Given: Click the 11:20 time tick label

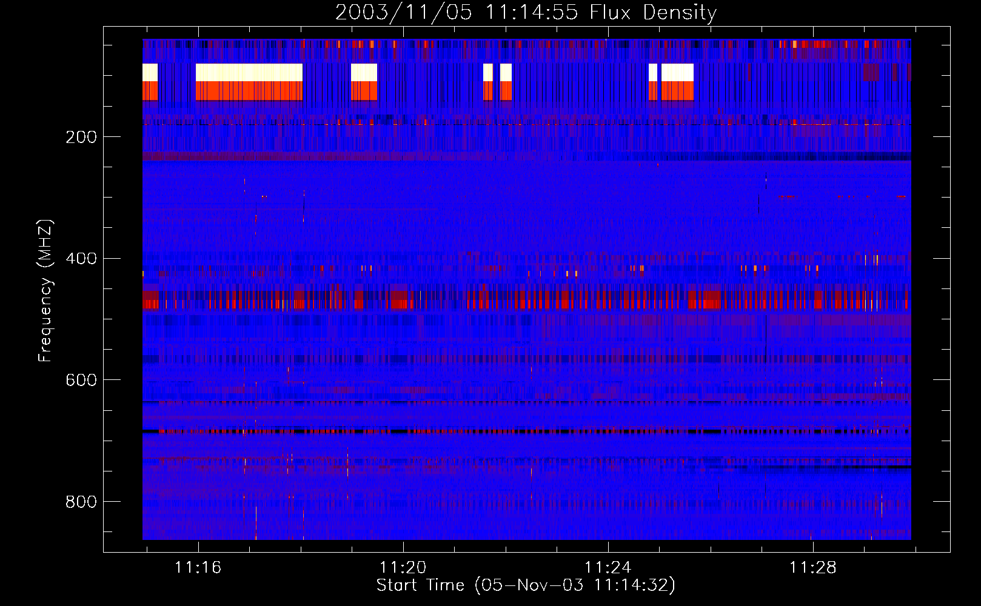Looking at the screenshot, I should point(403,568).
